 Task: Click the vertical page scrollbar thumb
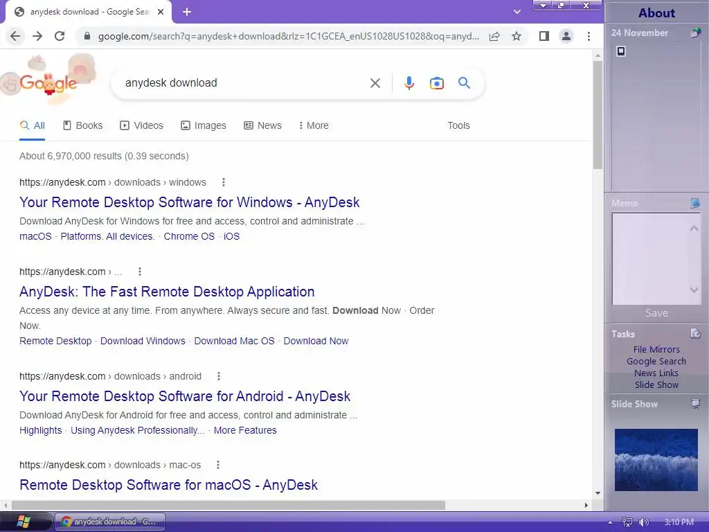pos(598,115)
